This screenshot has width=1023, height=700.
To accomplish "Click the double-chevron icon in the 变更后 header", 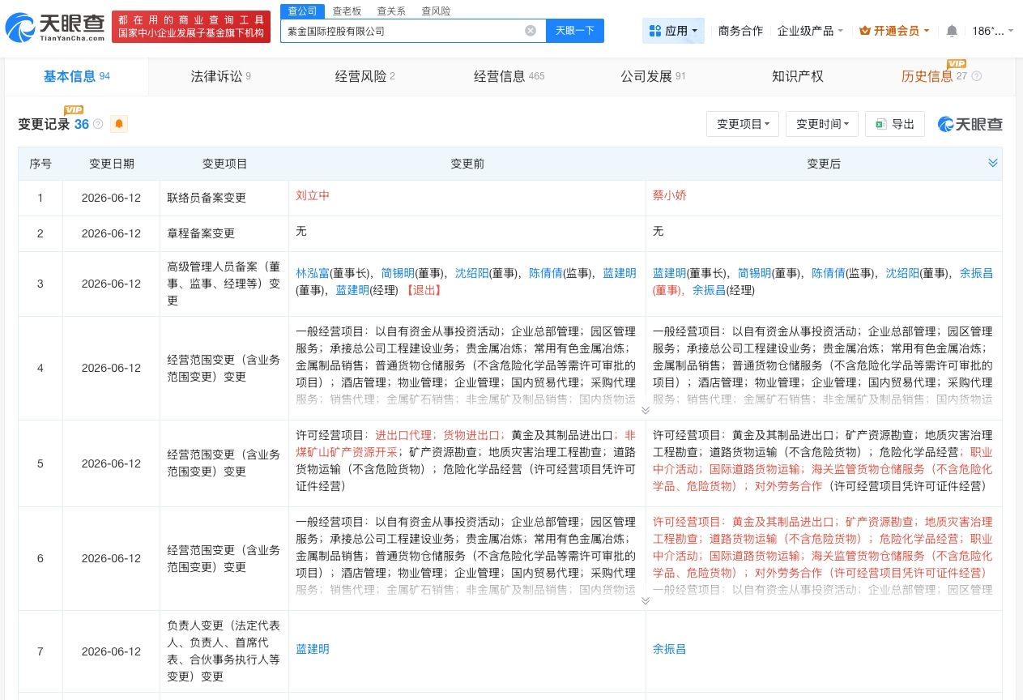I will point(993,163).
